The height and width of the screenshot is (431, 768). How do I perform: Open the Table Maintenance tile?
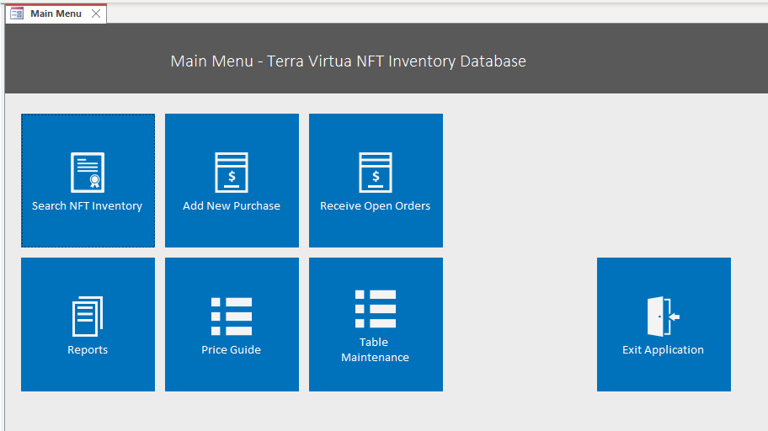pos(376,324)
